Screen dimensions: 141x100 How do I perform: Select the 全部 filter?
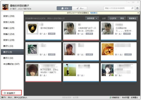tap(104, 18)
